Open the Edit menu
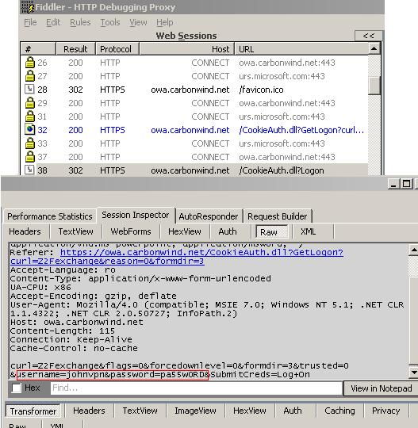418x428 pixels. pos(53,22)
